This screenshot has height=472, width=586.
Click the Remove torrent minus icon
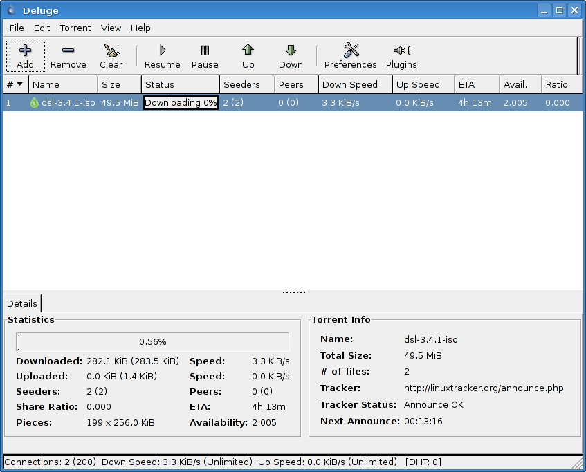click(68, 50)
